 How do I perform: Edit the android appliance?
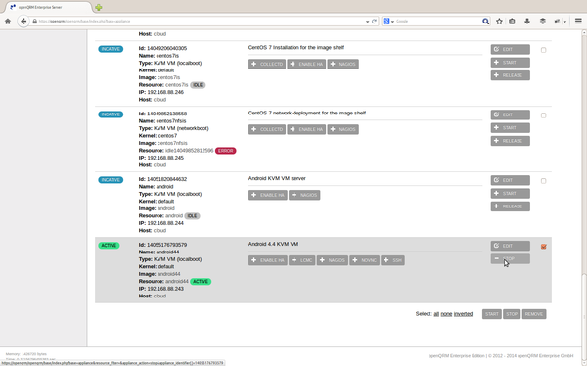pyautogui.click(x=511, y=181)
